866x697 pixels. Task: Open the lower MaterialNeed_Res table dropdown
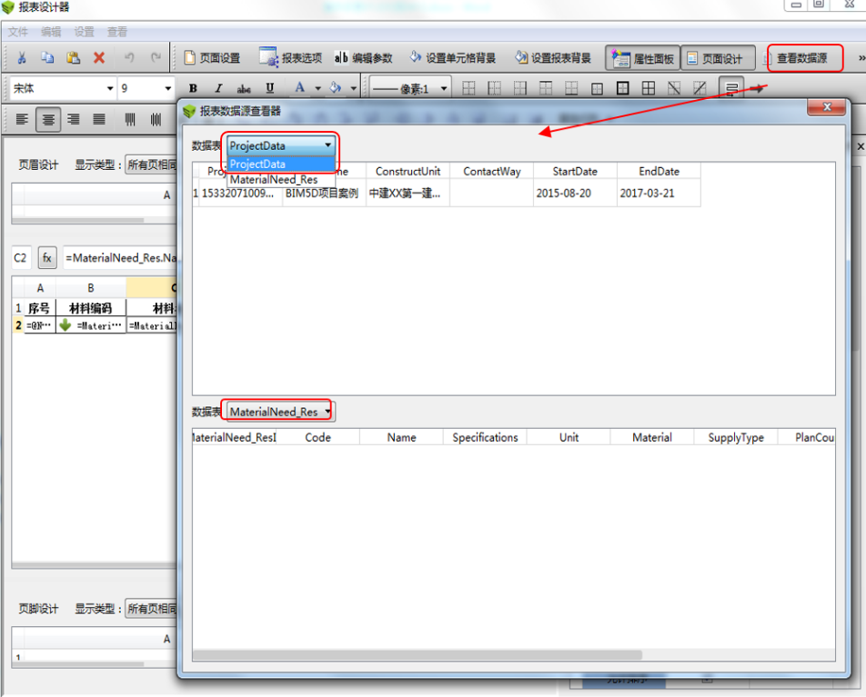pyautogui.click(x=280, y=412)
